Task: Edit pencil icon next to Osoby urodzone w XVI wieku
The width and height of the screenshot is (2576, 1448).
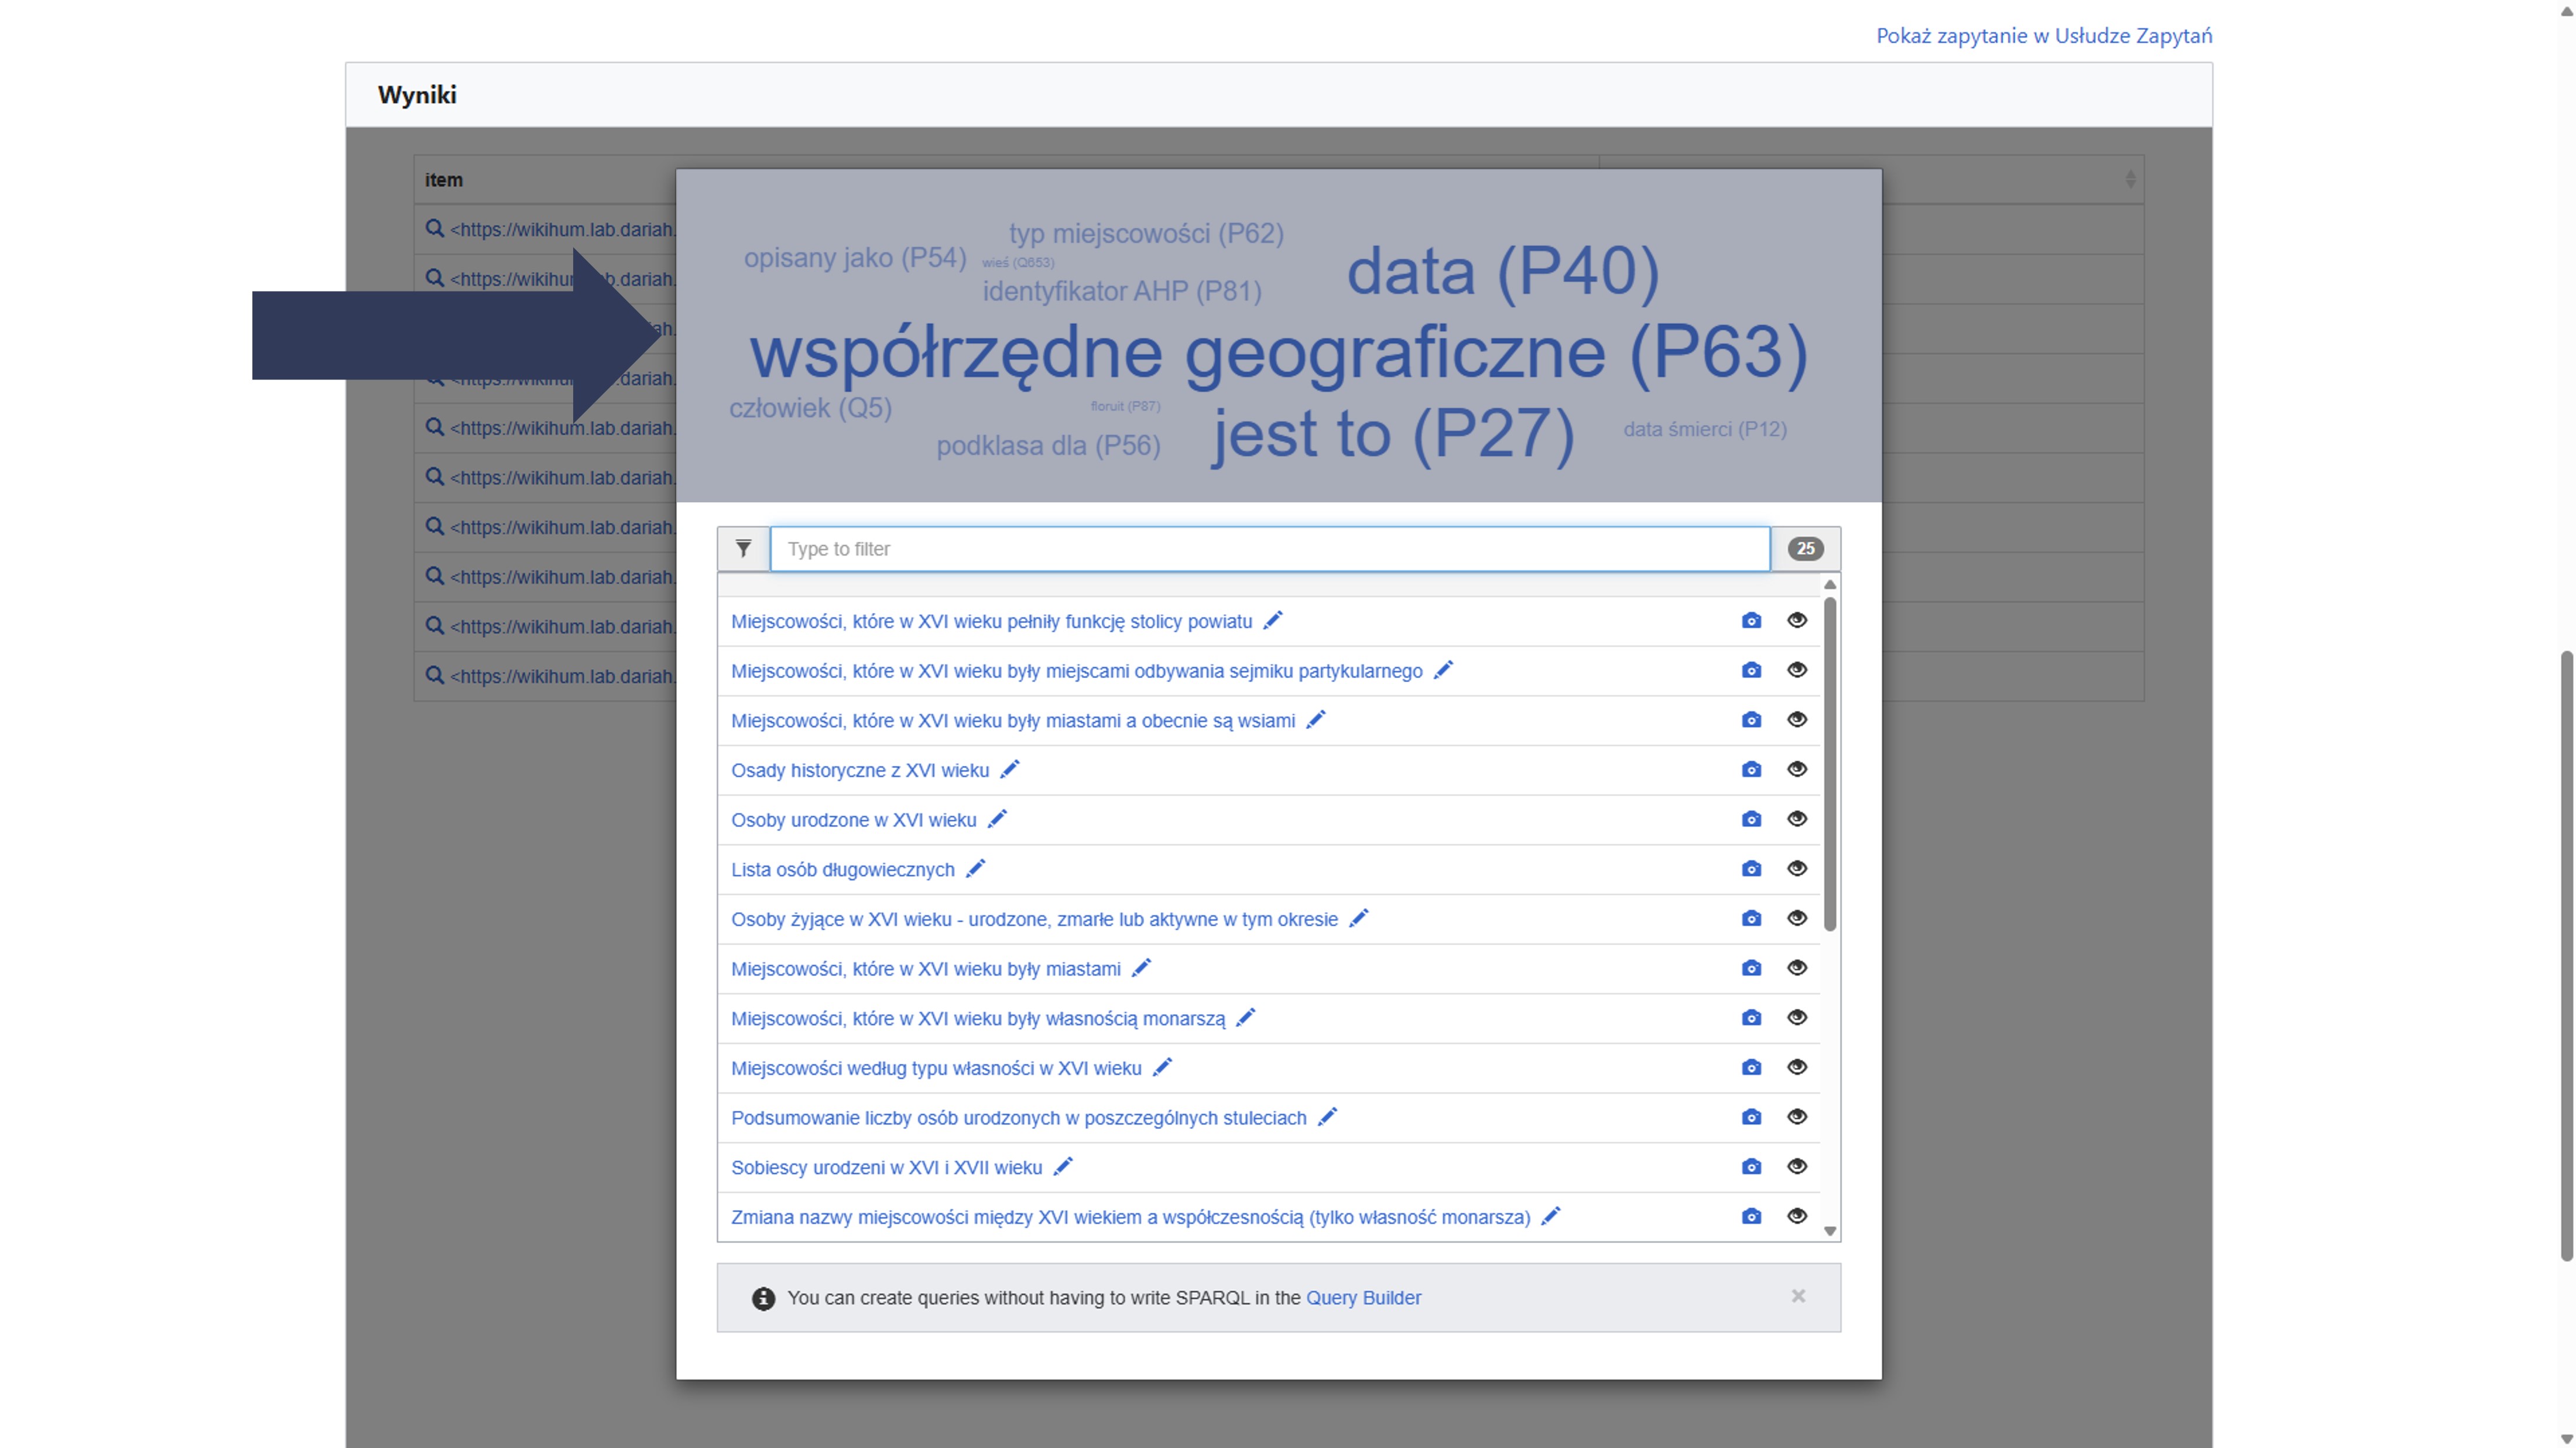Action: (x=997, y=819)
